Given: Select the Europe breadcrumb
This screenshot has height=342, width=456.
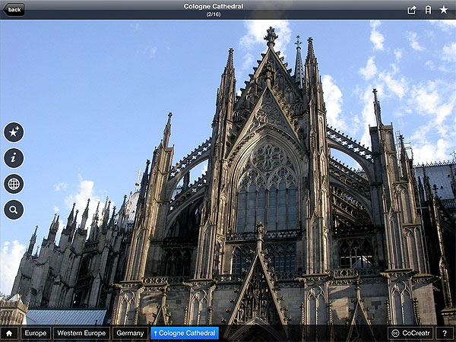Looking at the screenshot, I should pos(36,333).
